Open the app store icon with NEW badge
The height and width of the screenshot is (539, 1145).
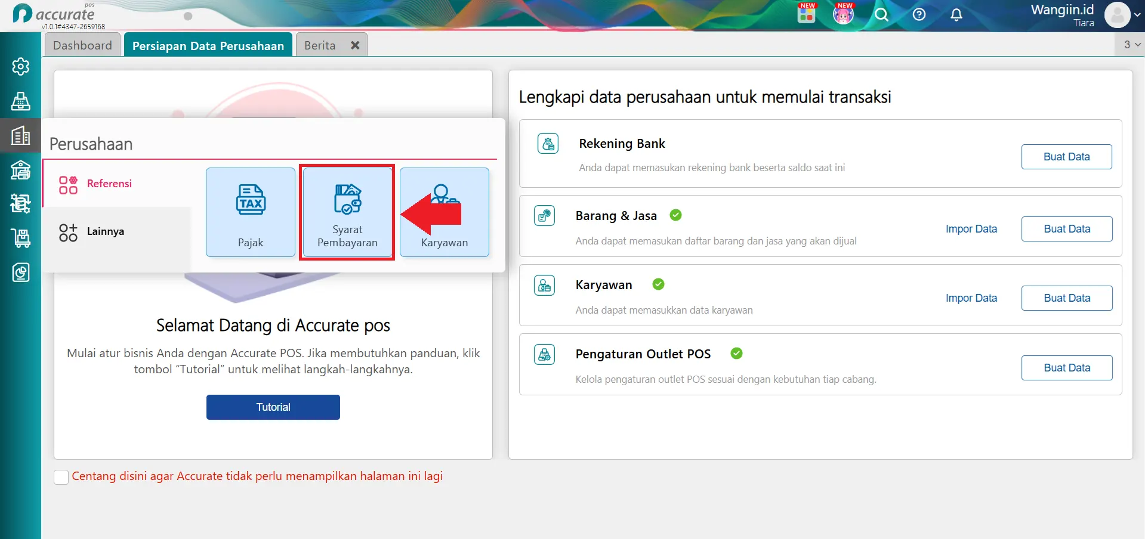(807, 14)
